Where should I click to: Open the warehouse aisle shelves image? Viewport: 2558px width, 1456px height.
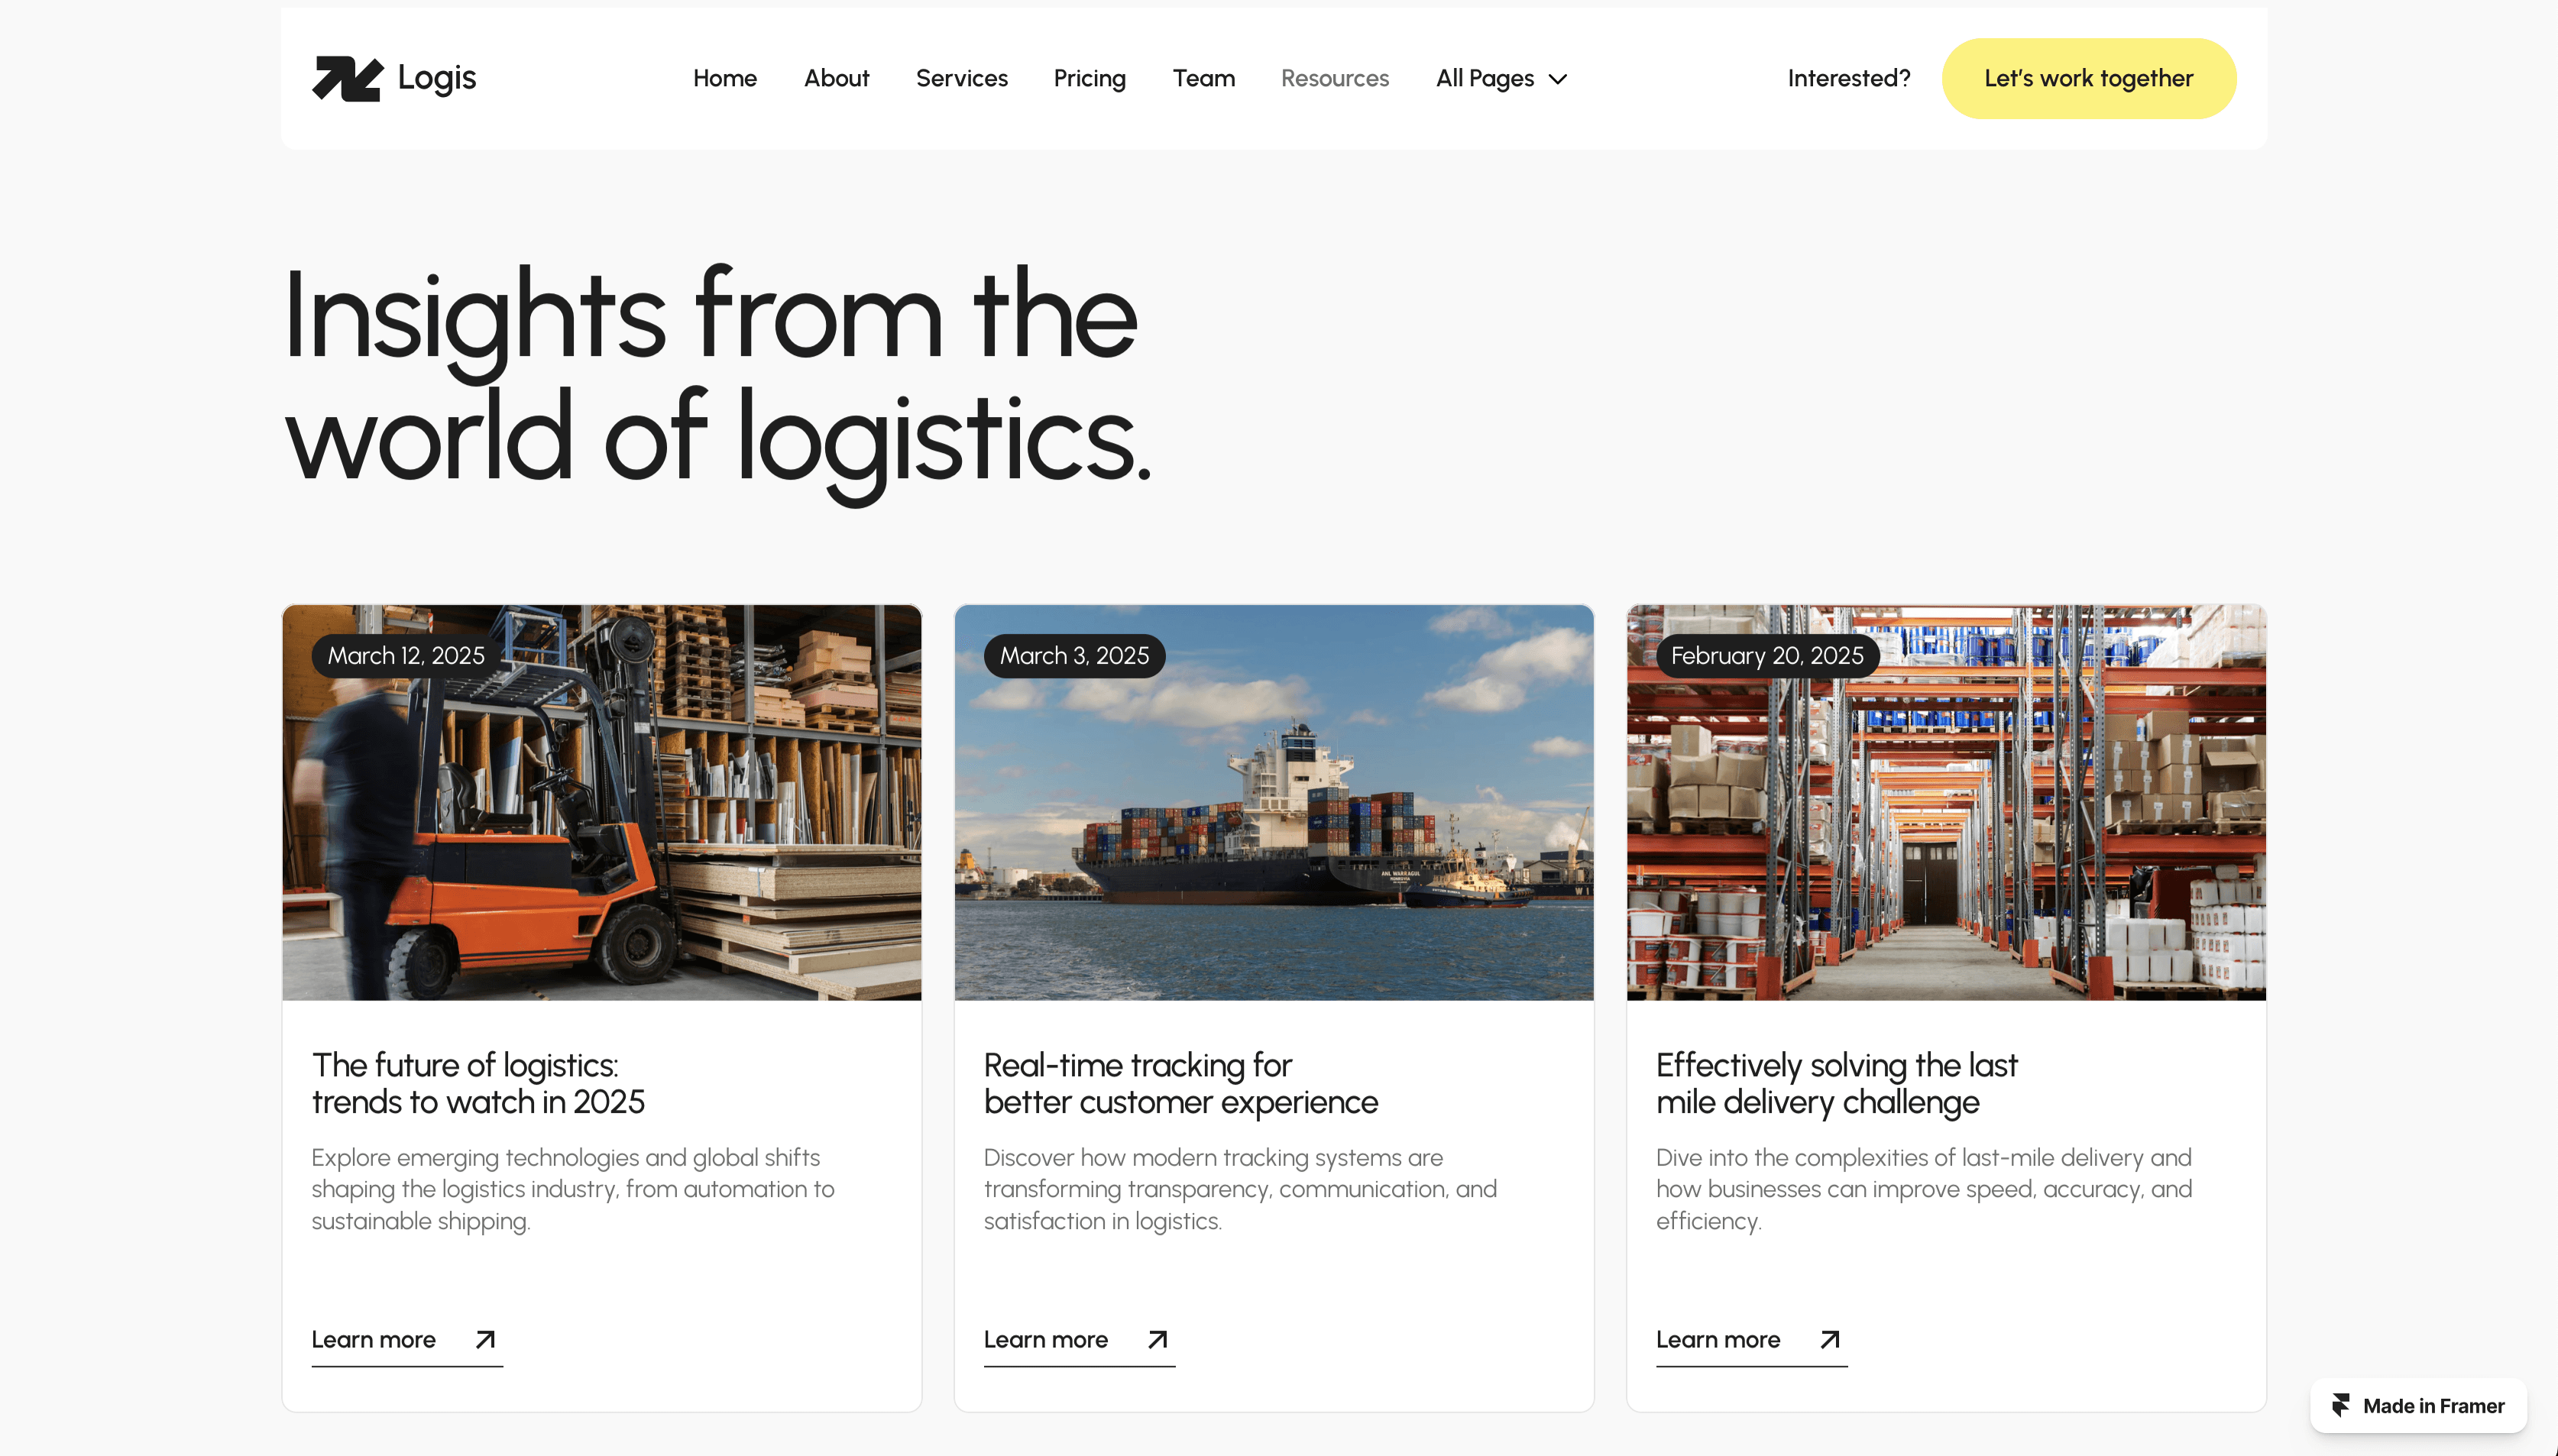(1945, 802)
